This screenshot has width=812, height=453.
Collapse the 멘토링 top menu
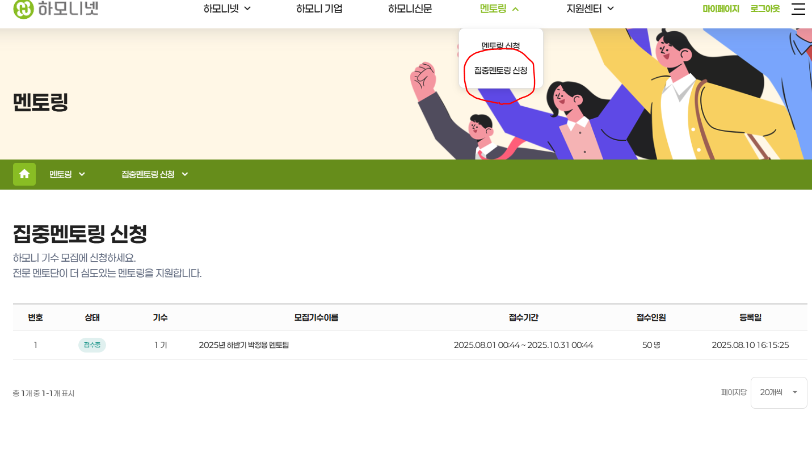pos(499,9)
